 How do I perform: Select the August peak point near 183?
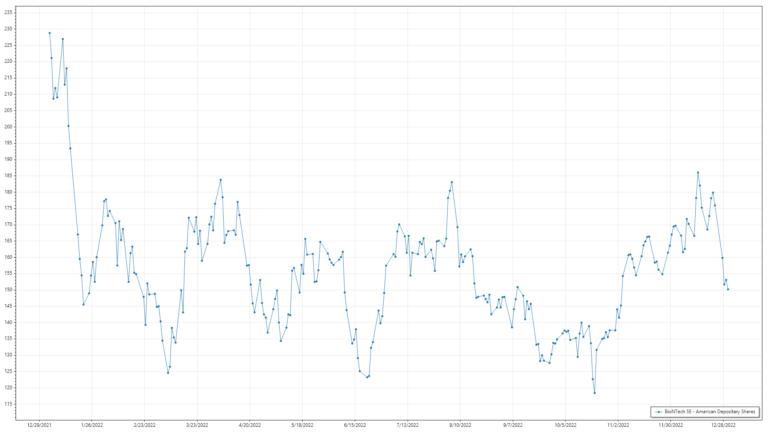[x=452, y=182]
